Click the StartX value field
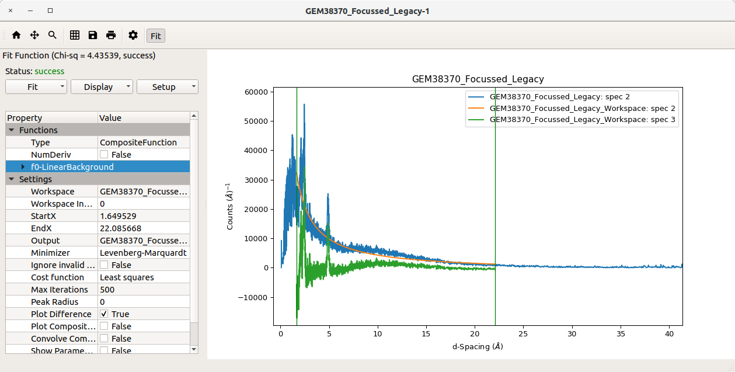The height and width of the screenshot is (372, 735). point(143,216)
